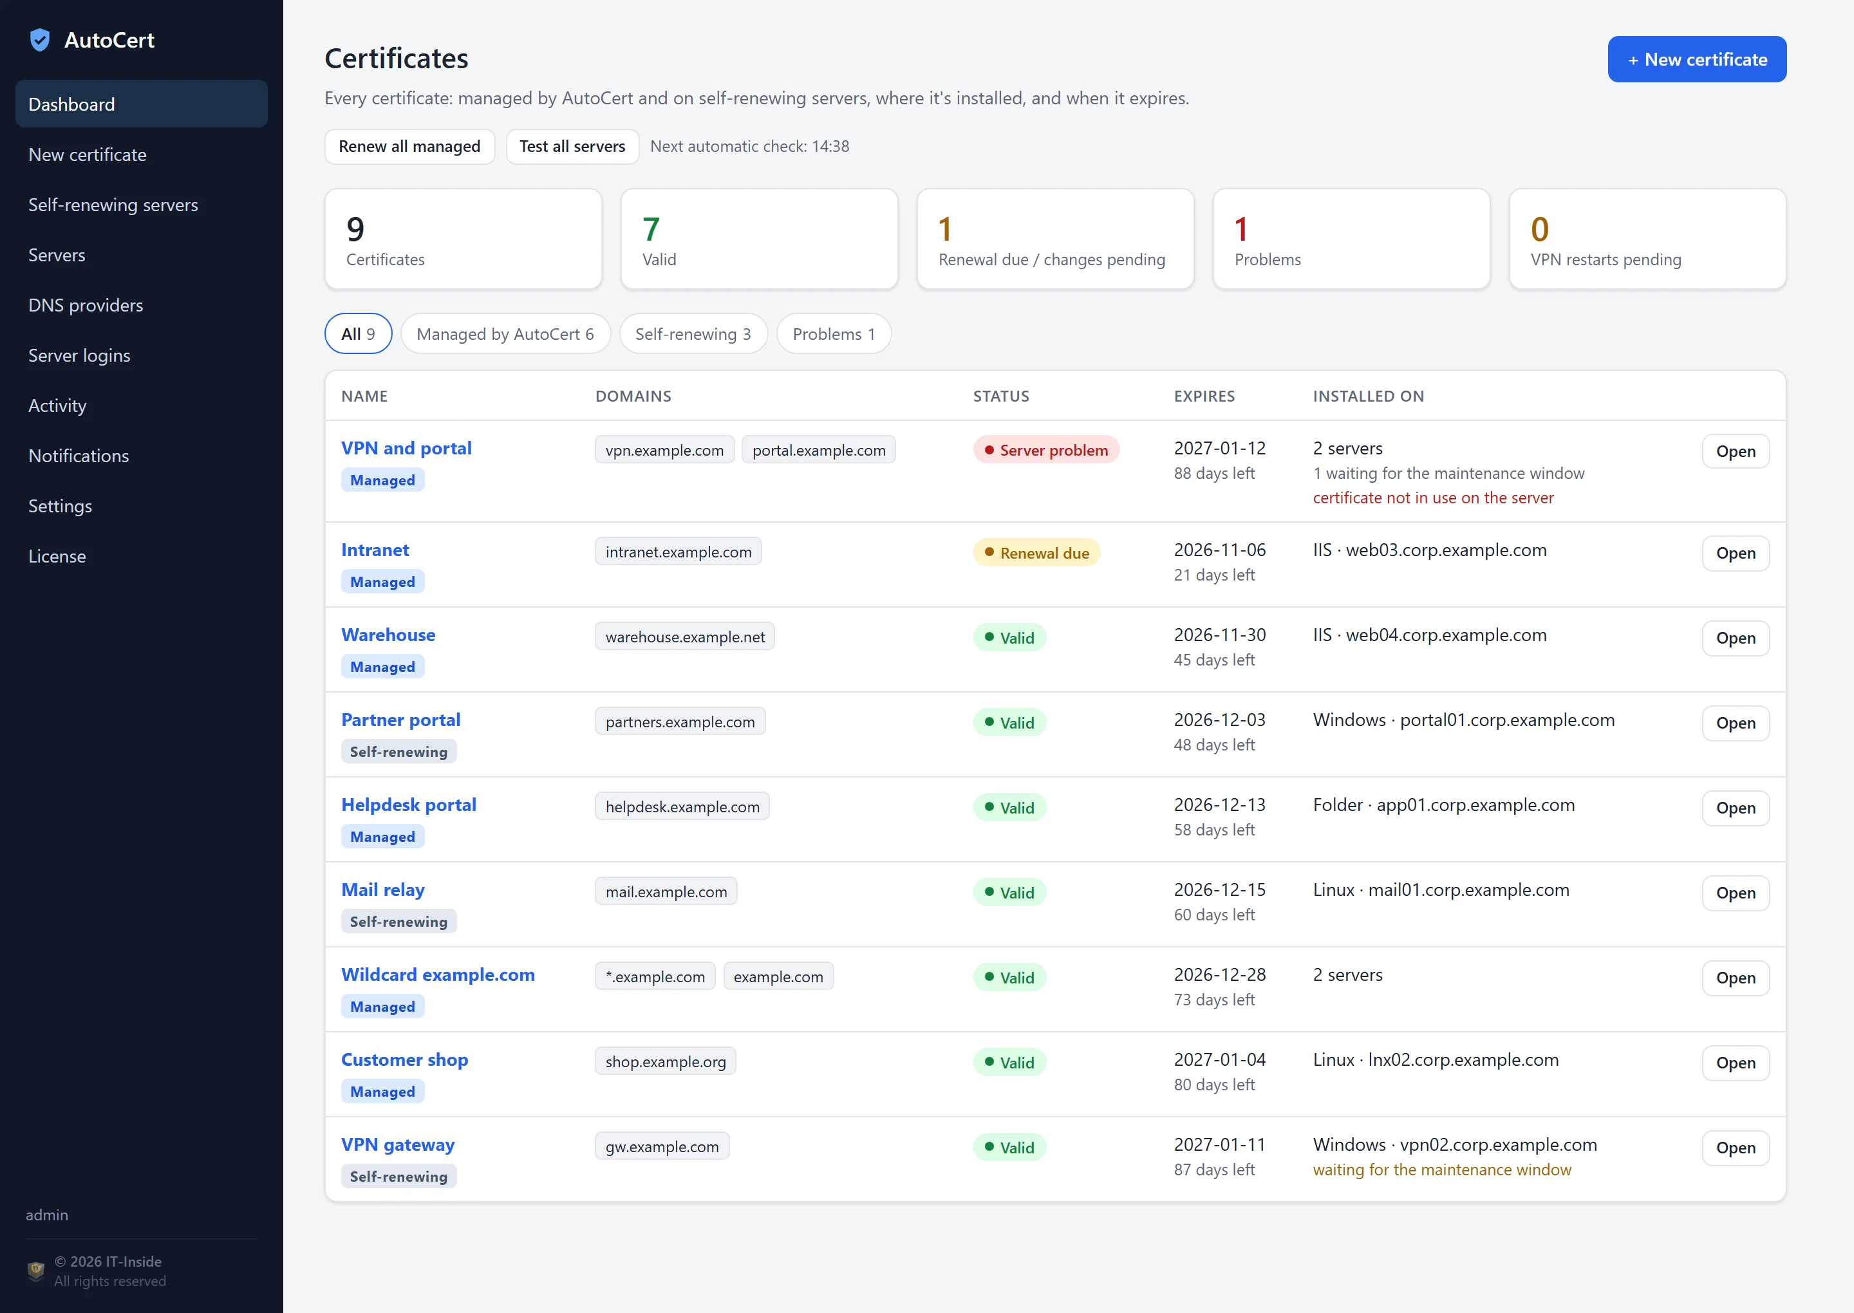Click the Valid summary card
The image size is (1854, 1313).
[x=758, y=239]
